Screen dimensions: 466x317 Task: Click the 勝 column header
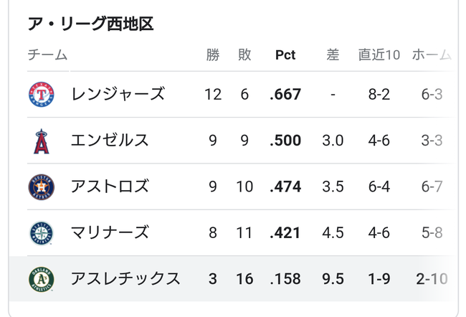click(x=213, y=55)
